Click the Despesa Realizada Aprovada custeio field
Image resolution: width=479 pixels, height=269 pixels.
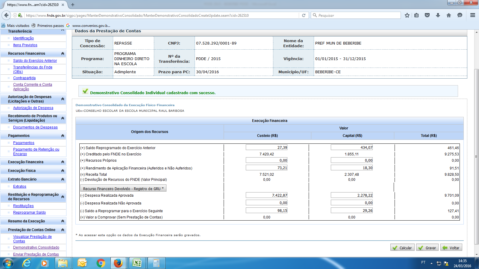click(266, 195)
